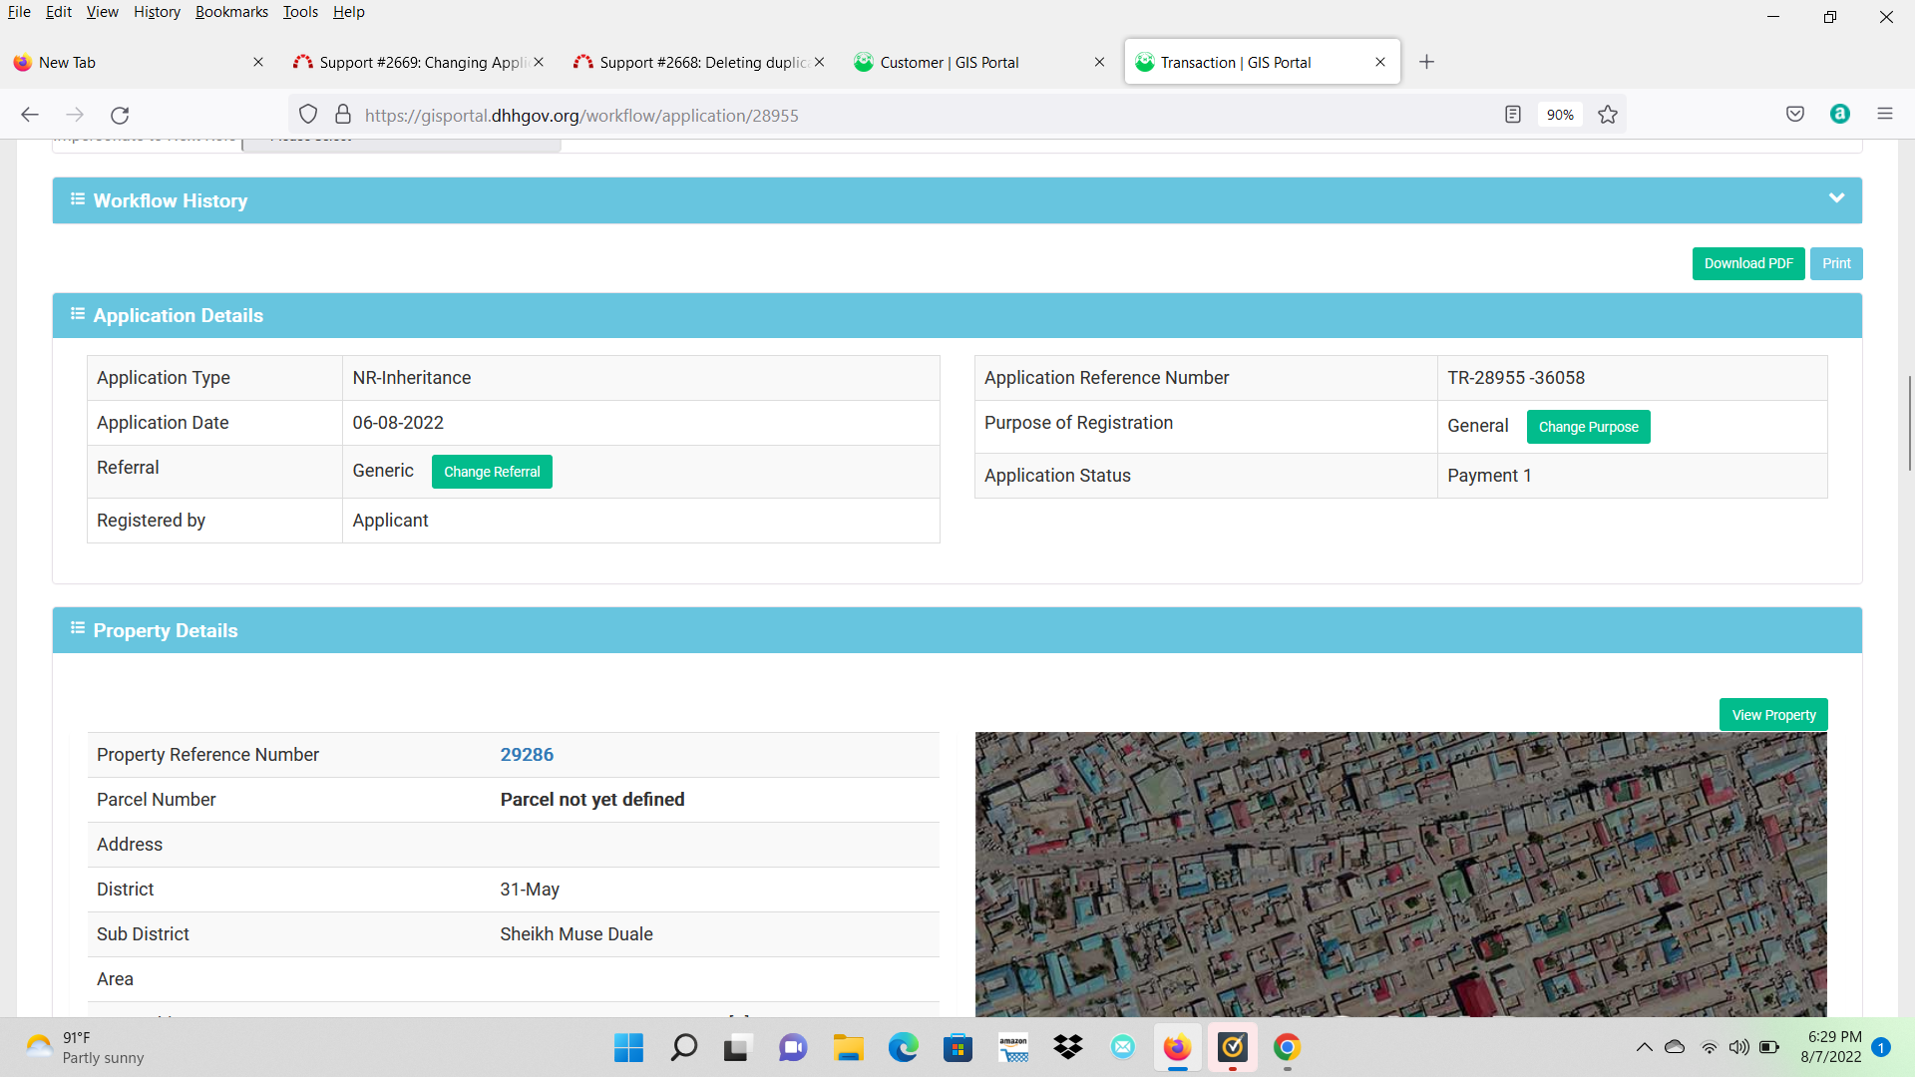Screen dimensions: 1915x1077
Task: Click the Print button
Action: pyautogui.click(x=1836, y=263)
